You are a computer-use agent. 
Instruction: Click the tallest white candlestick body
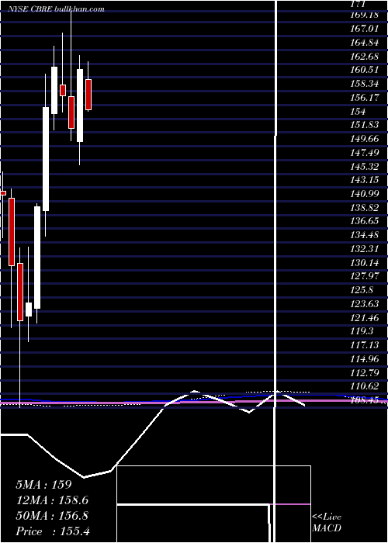tap(46, 159)
